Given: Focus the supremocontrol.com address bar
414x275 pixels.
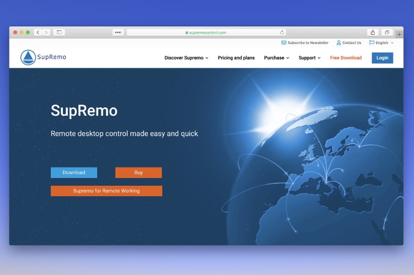Looking at the screenshot, I should coord(206,33).
